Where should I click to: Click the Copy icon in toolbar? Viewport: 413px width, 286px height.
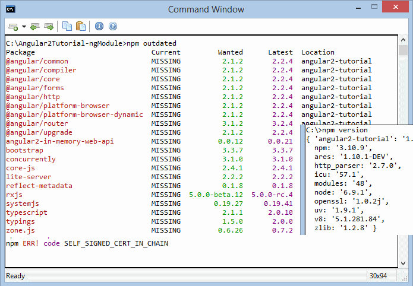[x=67, y=26]
